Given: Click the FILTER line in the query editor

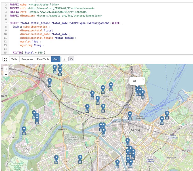Looking at the screenshot, I should click(29, 53).
